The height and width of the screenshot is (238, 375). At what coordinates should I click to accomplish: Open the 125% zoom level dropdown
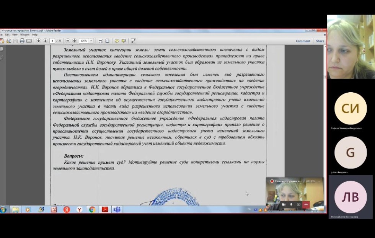click(x=85, y=41)
